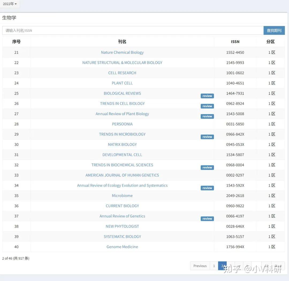Image resolution: width=289 pixels, height=281 pixels.
Task: Open the Nature Chemical Biology journal link
Action: [x=122, y=52]
